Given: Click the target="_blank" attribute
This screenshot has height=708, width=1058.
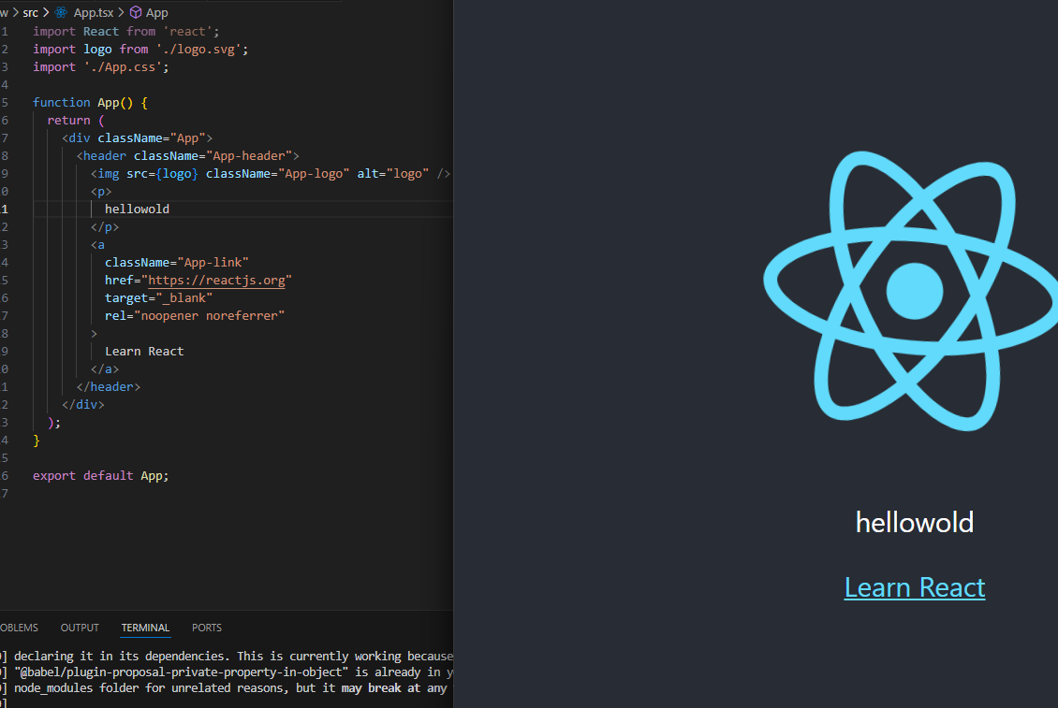Looking at the screenshot, I should point(158,298).
